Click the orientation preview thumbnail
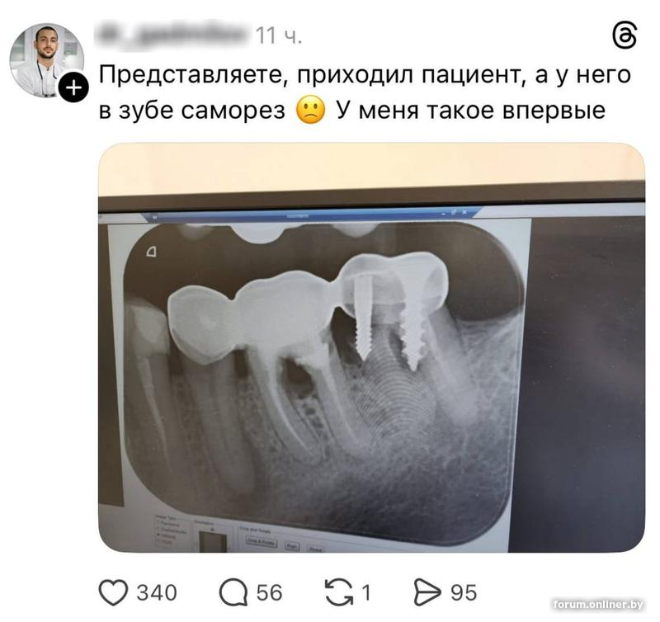Viewport: 660px width, 622px height. 213,542
